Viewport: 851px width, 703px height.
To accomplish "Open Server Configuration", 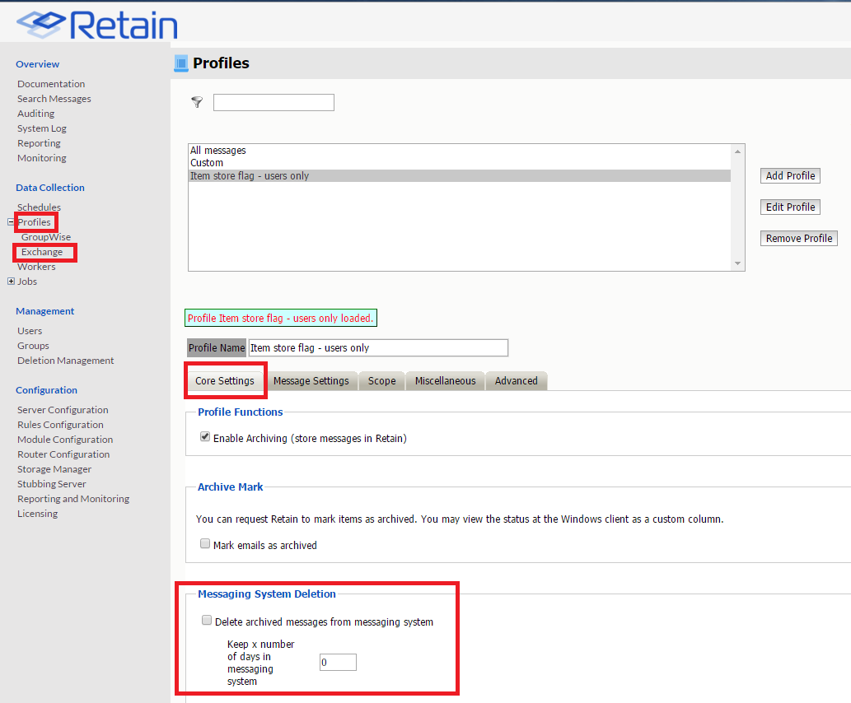I will [x=63, y=410].
